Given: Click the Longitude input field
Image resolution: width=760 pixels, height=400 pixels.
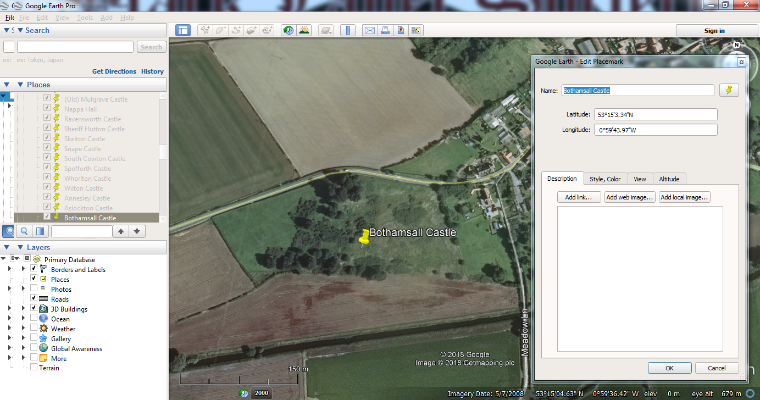Looking at the screenshot, I should (x=656, y=130).
